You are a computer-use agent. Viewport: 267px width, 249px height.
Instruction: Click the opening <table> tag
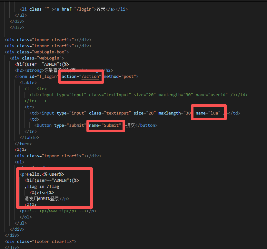[x=28, y=83]
